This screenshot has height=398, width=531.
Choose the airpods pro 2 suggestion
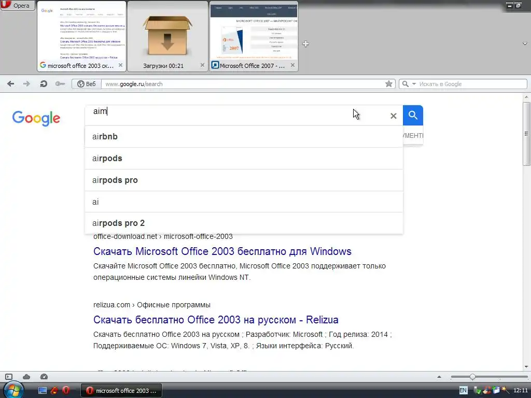[x=244, y=223]
